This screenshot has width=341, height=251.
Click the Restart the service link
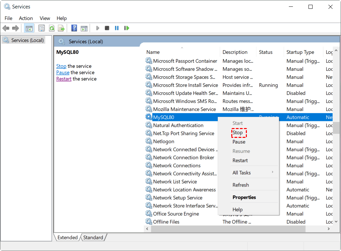[64, 79]
